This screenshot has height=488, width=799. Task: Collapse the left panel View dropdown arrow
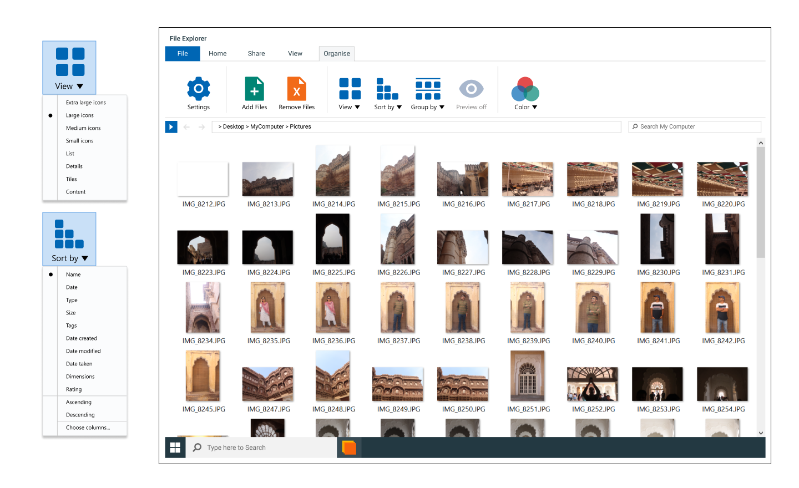[x=80, y=87]
